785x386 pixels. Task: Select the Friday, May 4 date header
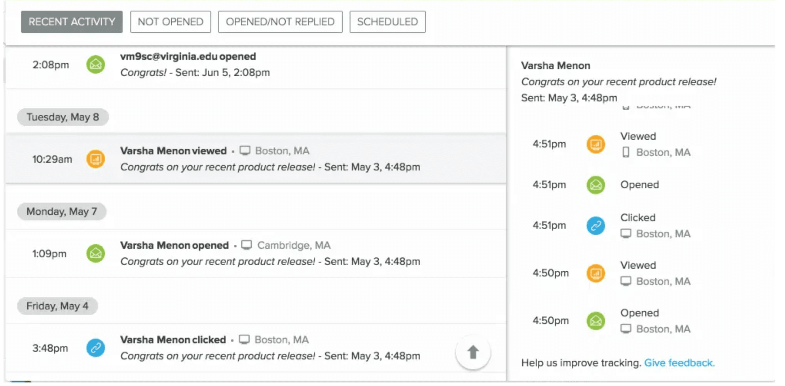[x=57, y=306]
